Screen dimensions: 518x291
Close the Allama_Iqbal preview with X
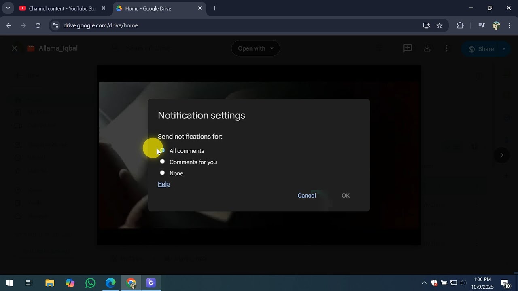point(15,48)
